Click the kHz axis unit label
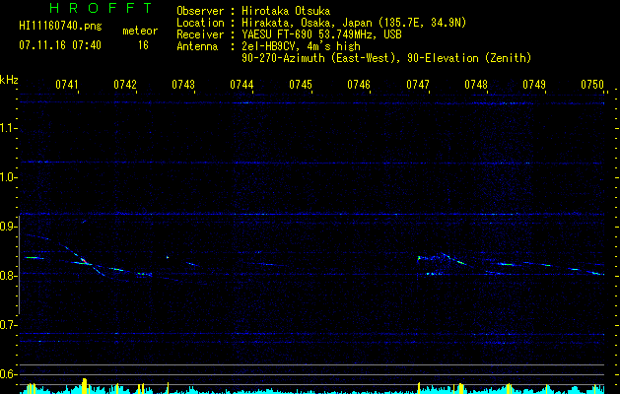Viewport: 620px width, 394px height. tap(9, 80)
